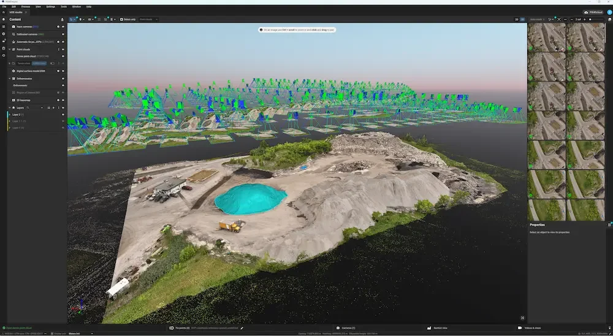The image size is (613, 336).
Task: Click the 2D basemap options dot
Action: 58,100
